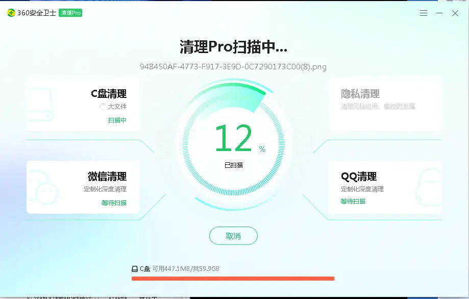Minimize the 360 window
The height and width of the screenshot is (299, 469).
click(x=439, y=13)
